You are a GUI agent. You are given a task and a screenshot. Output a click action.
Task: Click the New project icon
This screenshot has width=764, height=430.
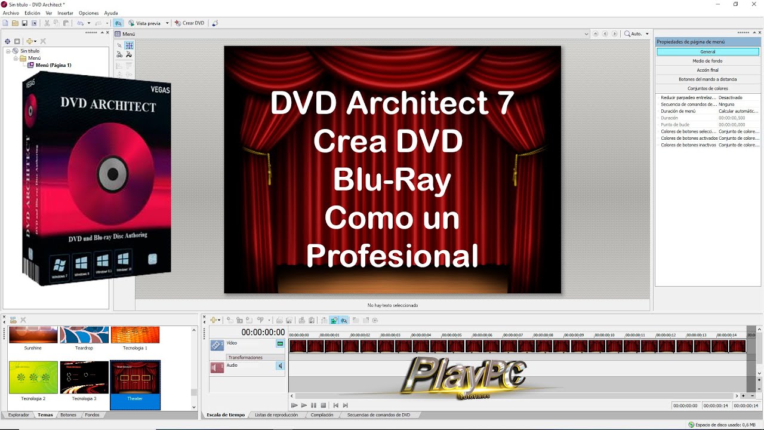point(5,23)
